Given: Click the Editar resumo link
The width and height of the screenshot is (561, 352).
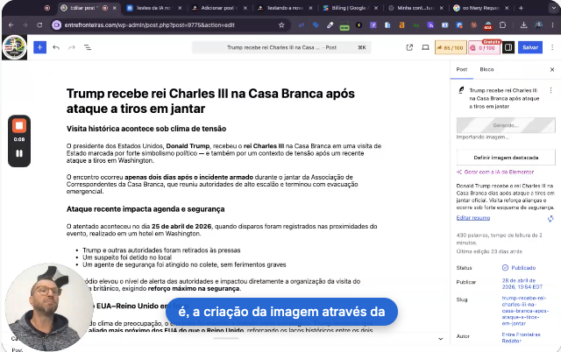Looking at the screenshot, I should 473,218.
